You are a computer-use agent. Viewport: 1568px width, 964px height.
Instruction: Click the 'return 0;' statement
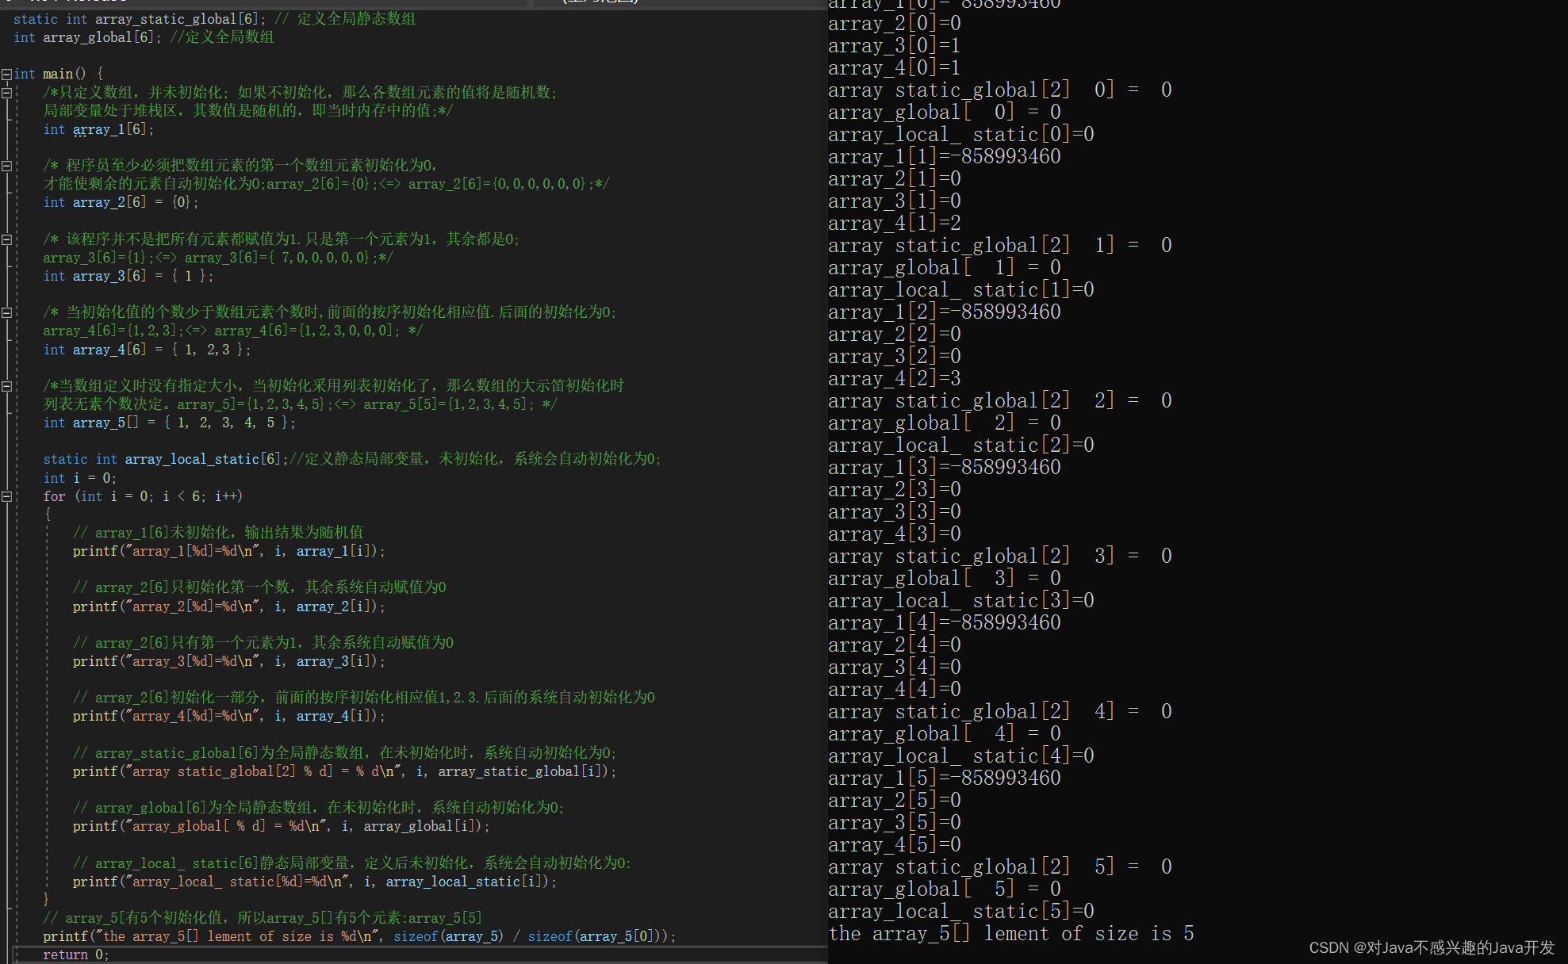click(x=75, y=954)
